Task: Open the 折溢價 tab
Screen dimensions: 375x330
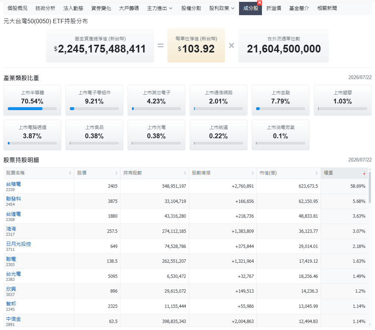Action: [274, 8]
